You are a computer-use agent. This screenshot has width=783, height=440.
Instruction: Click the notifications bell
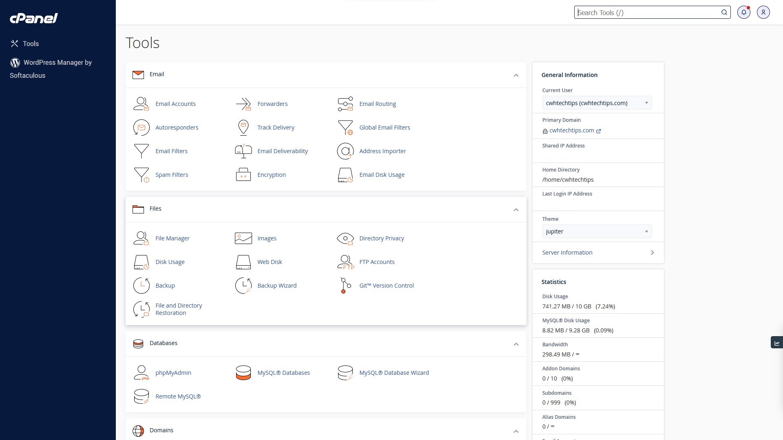(744, 12)
